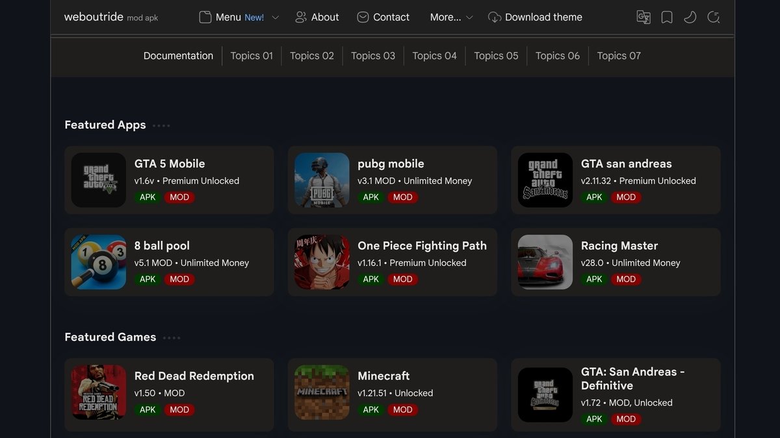
Task: Click the pubg mobile app icon
Action: tap(322, 180)
